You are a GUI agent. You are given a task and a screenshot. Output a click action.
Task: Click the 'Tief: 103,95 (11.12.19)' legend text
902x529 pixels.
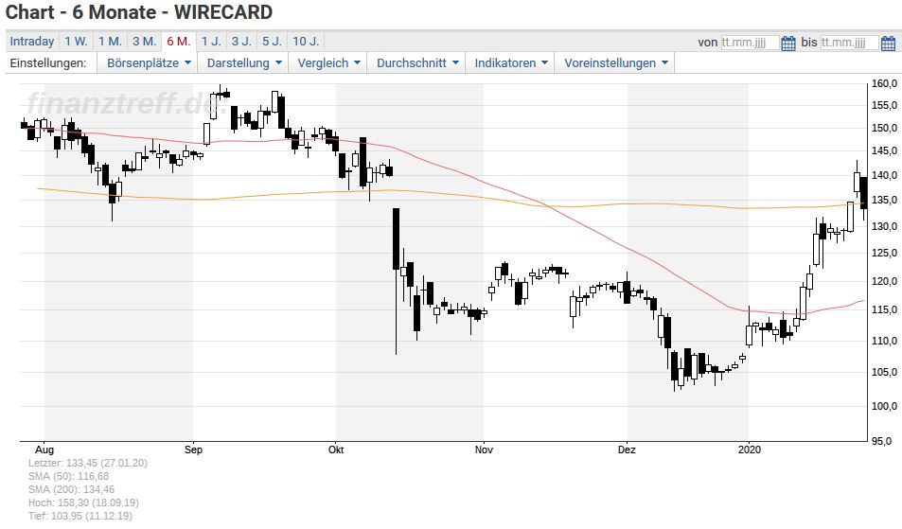click(x=80, y=516)
